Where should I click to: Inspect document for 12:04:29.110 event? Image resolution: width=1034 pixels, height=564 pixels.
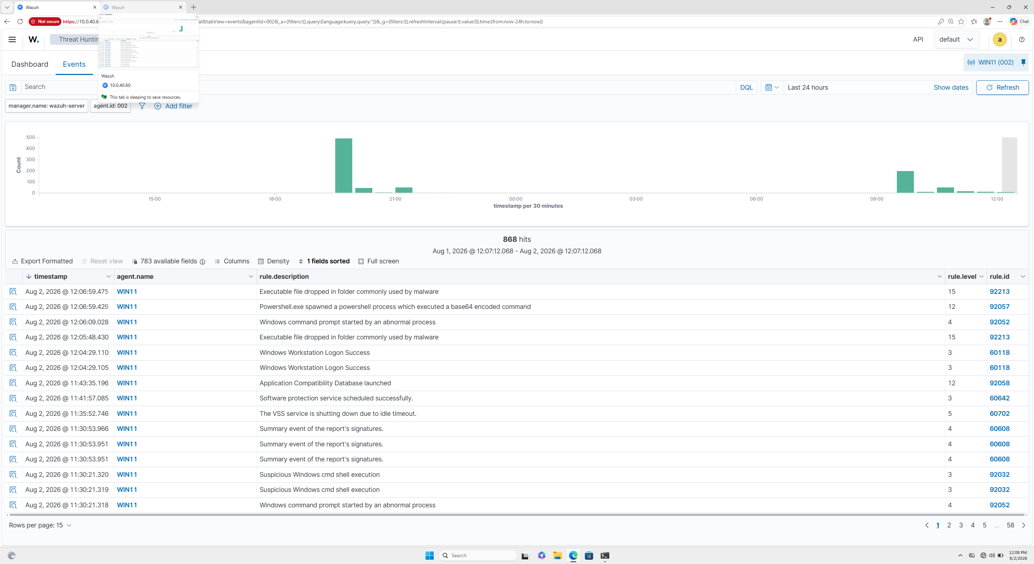(x=13, y=353)
